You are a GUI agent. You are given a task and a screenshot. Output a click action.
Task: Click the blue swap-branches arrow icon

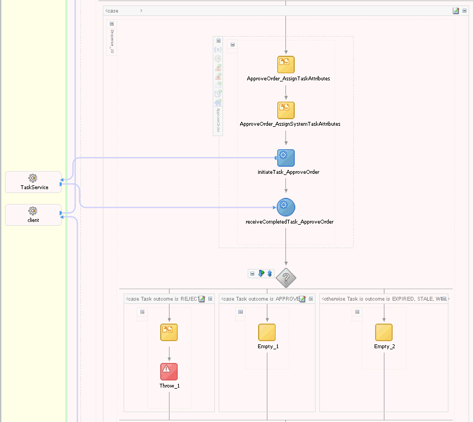pos(268,273)
